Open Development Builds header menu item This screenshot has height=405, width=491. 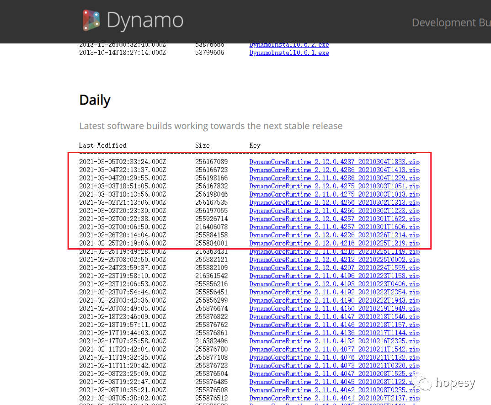[451, 22]
